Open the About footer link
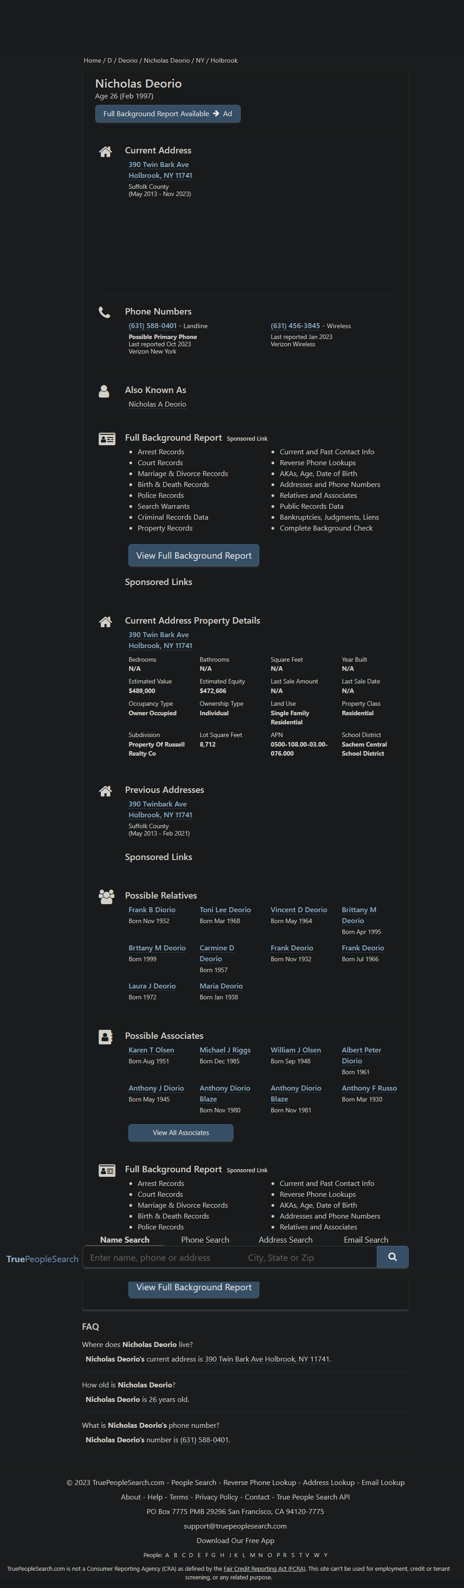Viewport: 464px width, 1588px height. (x=131, y=1497)
